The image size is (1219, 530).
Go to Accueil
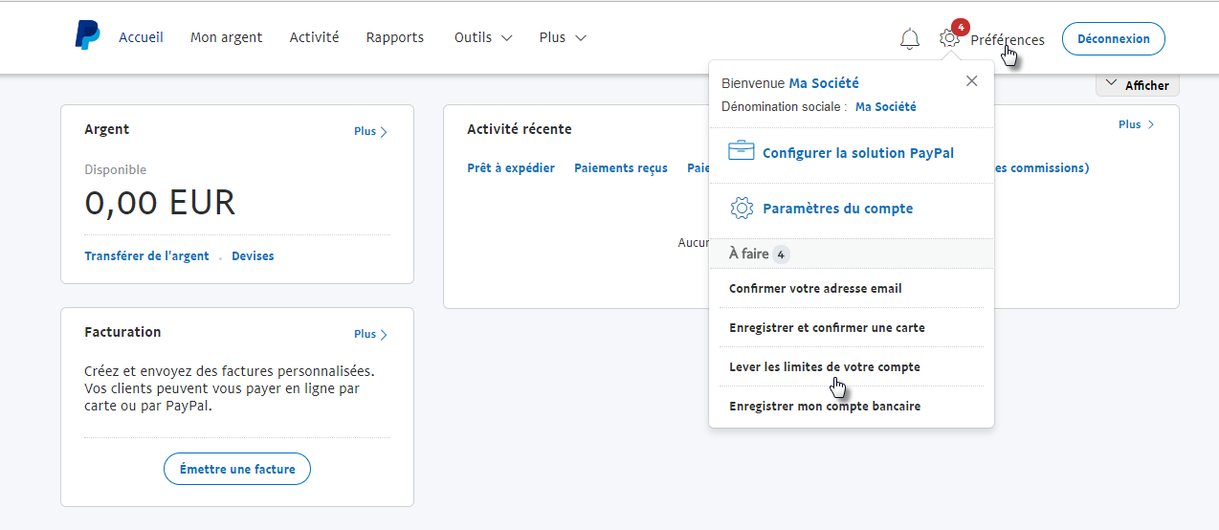(141, 37)
